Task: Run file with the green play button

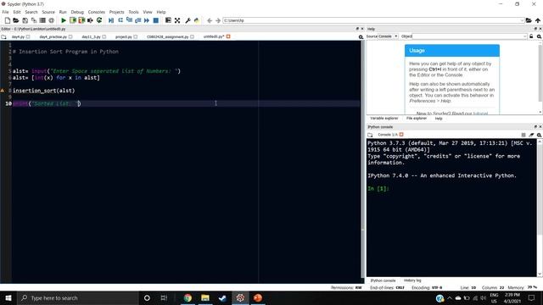Action: pos(64,20)
